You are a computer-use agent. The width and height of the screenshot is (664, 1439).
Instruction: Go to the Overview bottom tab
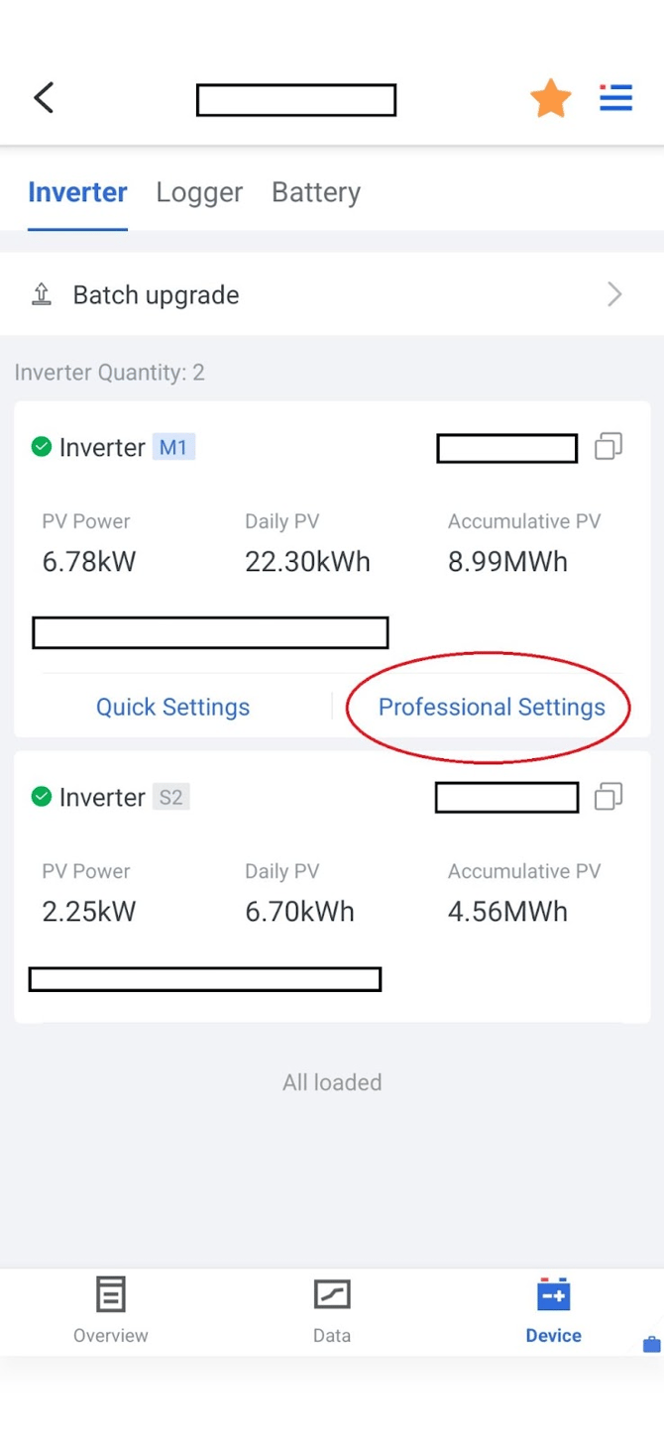(110, 1309)
